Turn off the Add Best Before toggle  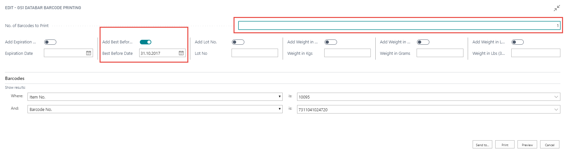coord(145,42)
